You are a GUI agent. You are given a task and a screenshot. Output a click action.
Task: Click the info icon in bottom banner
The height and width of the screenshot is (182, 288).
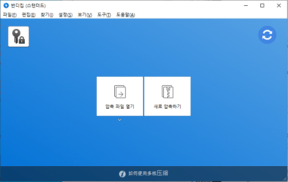coord(122,173)
